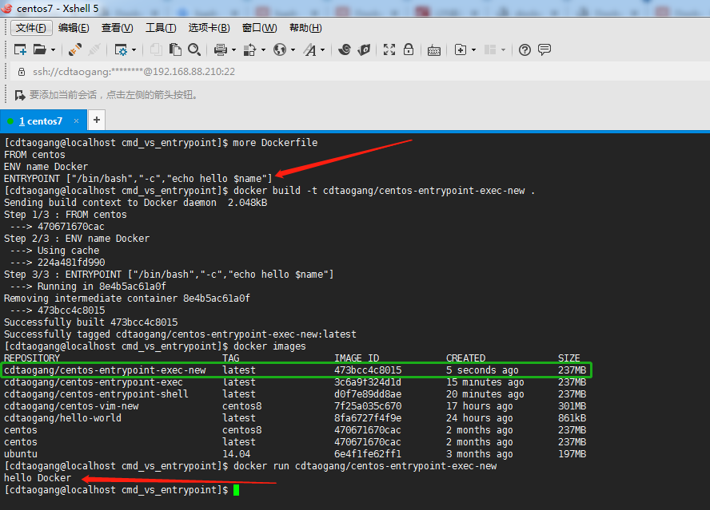The width and height of the screenshot is (710, 510).
Task: Click image ID '7f25a035c670'
Action: point(368,406)
